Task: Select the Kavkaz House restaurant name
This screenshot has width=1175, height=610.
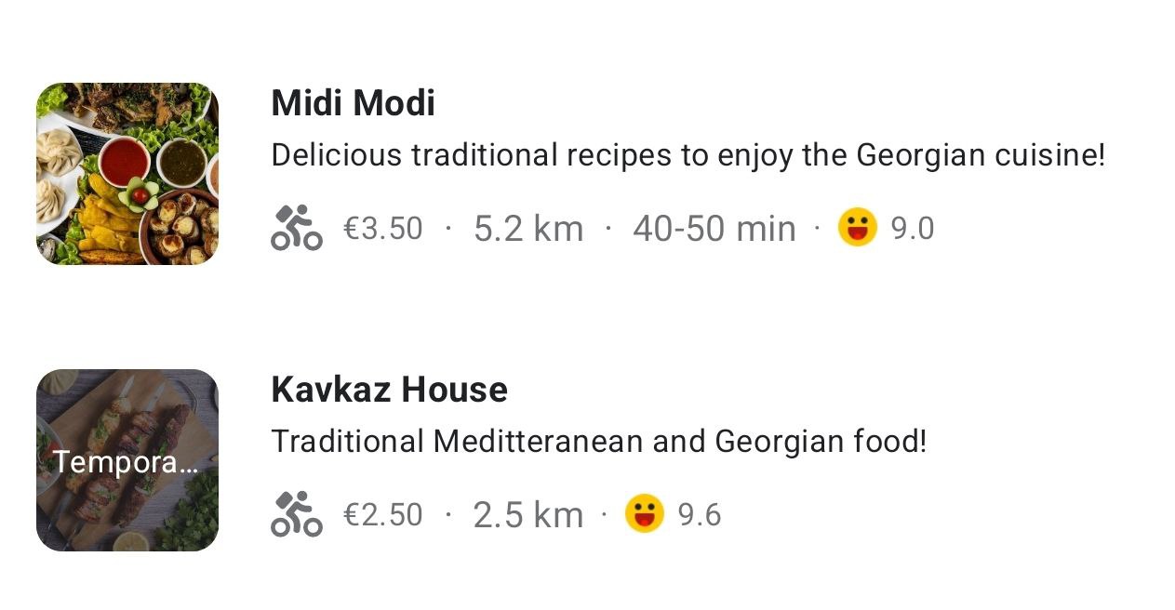Action: (389, 390)
